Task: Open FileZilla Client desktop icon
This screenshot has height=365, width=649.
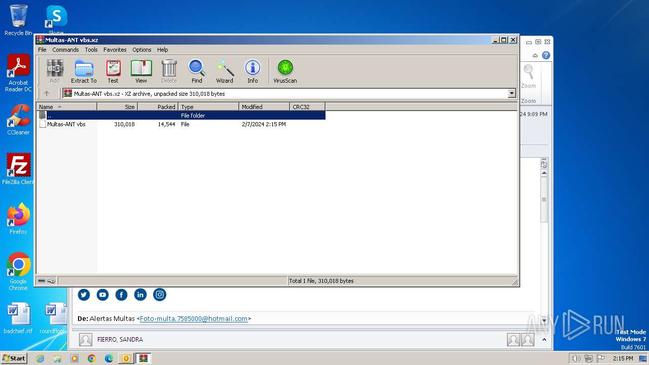Action: click(18, 169)
